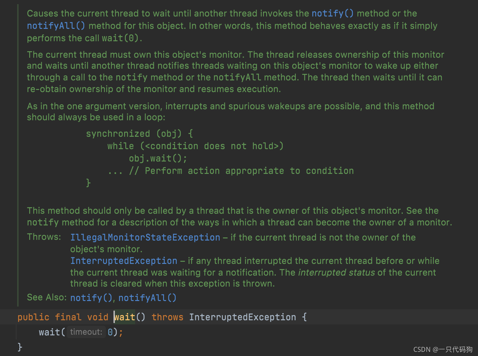Click the 'wait(0)' inline code in the first paragraph
478x356 pixels.
coord(120,38)
